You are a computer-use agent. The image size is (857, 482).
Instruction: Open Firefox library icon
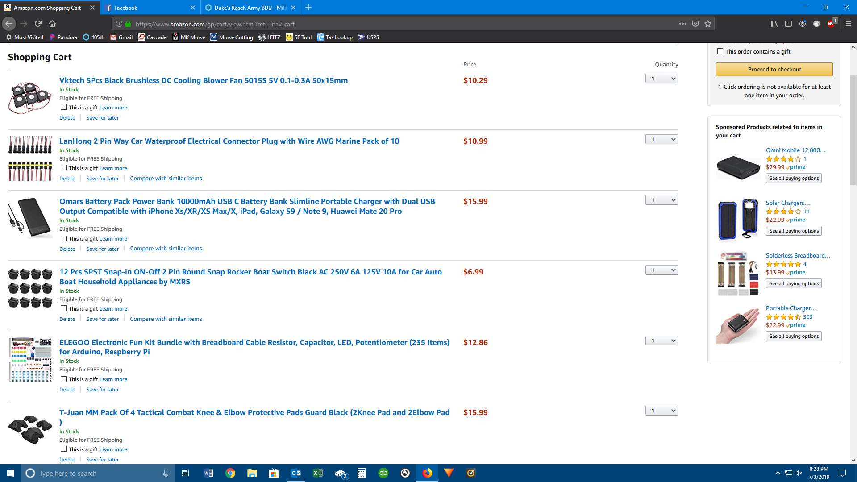click(774, 24)
